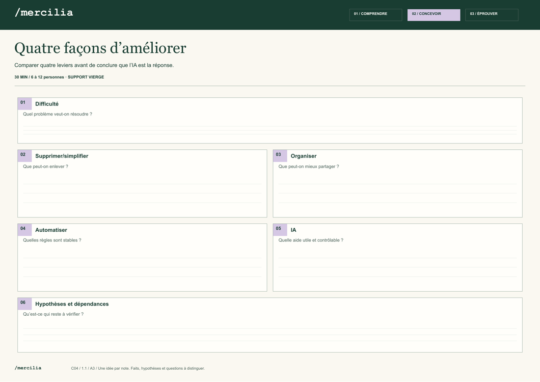Screen dimensions: 540x382
Task: Select the 05 badge next to IA
Action: tap(280, 230)
